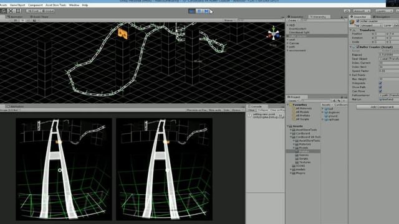
Task: Switch to the Navigation tab
Action: click(382, 17)
